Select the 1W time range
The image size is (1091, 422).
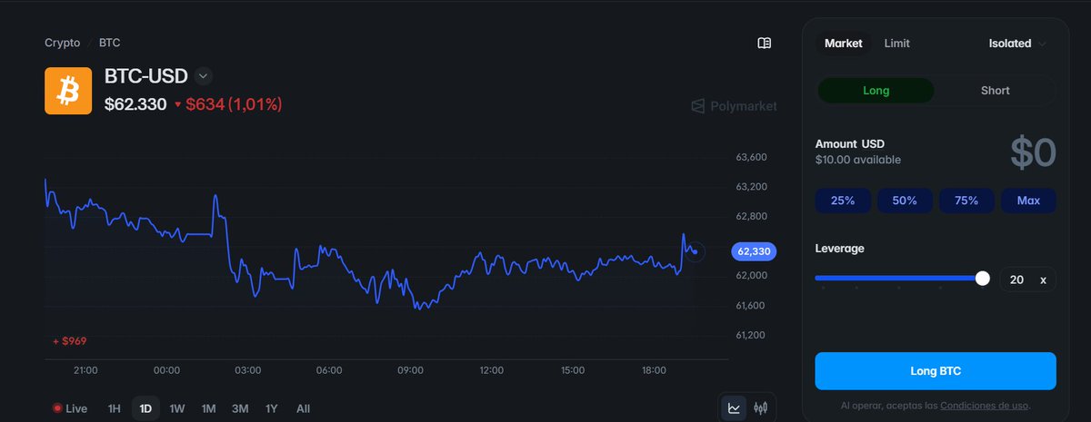(177, 409)
